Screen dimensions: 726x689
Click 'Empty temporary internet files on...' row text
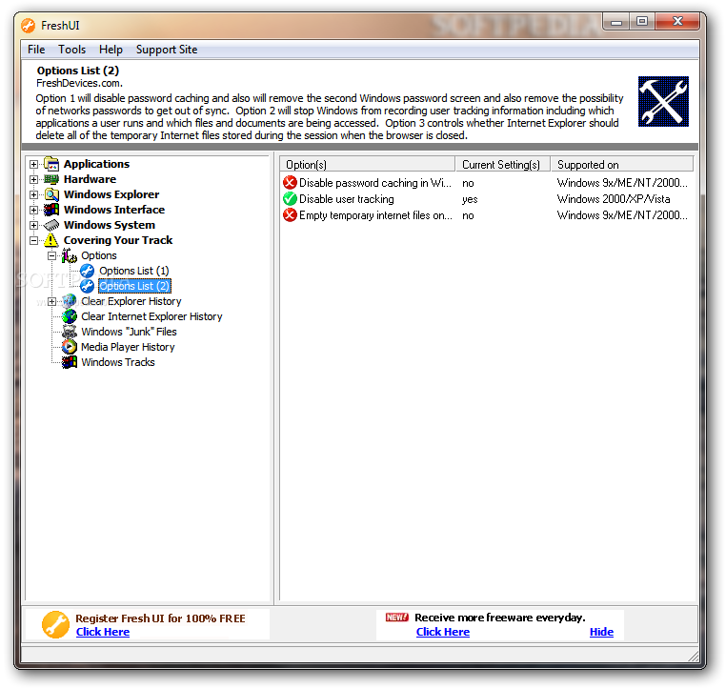pos(375,215)
